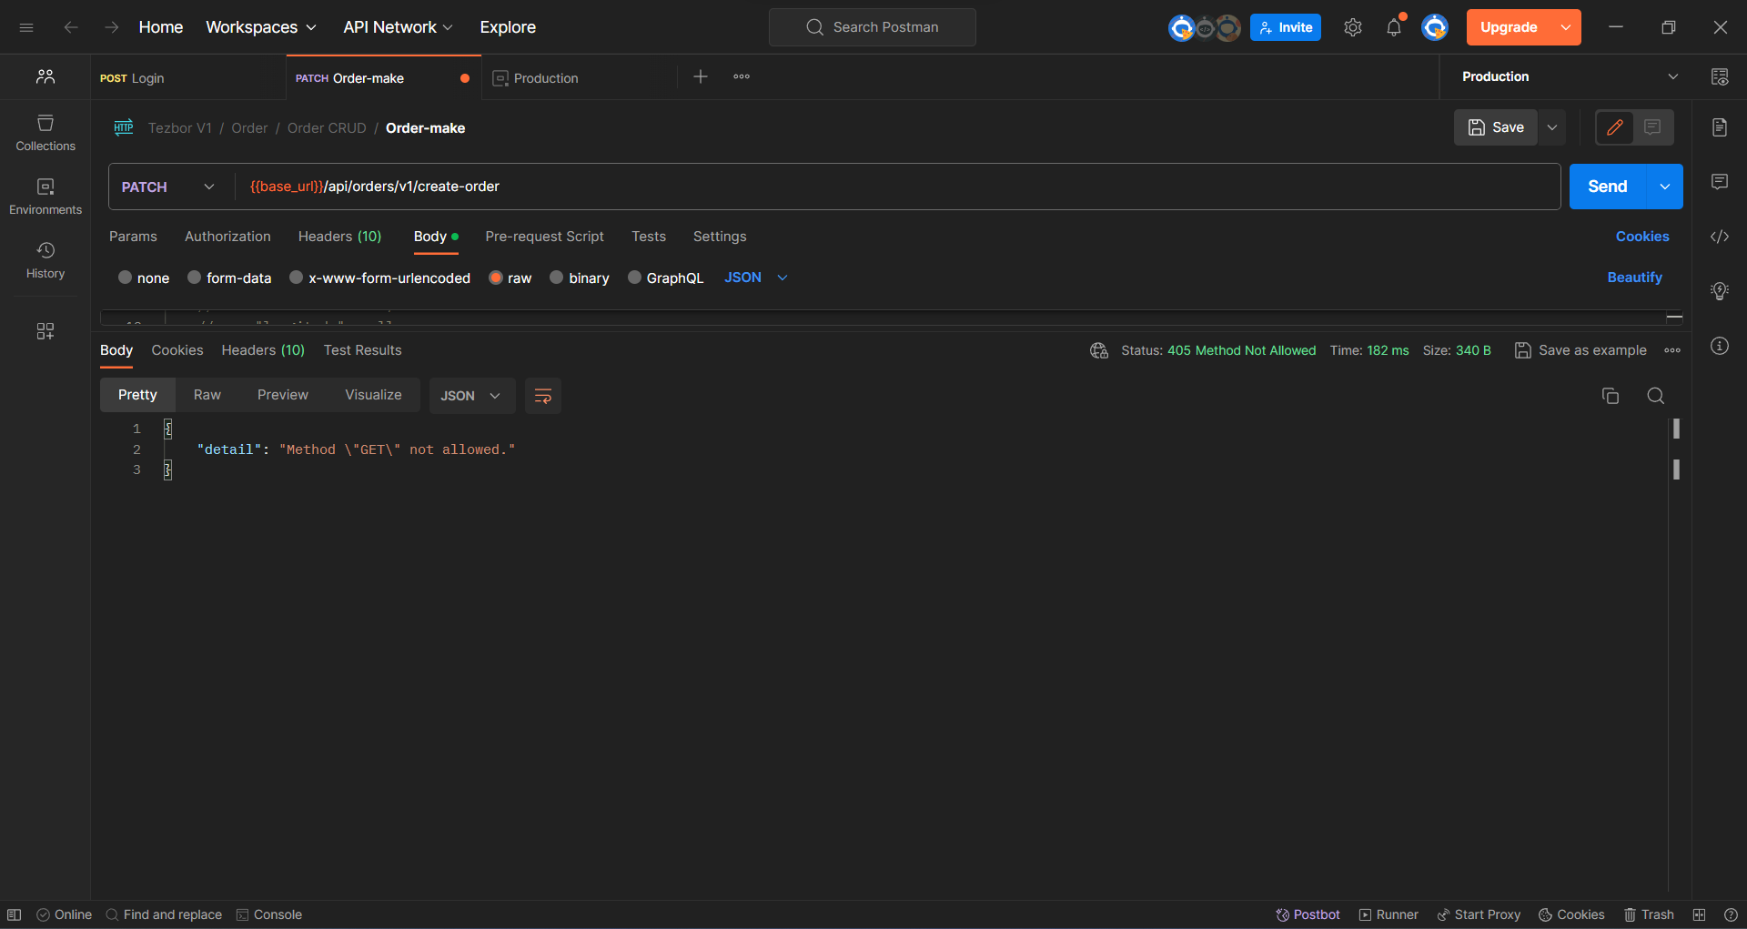Click Beautify to format the JSON body
This screenshot has width=1747, height=929.
(x=1634, y=278)
